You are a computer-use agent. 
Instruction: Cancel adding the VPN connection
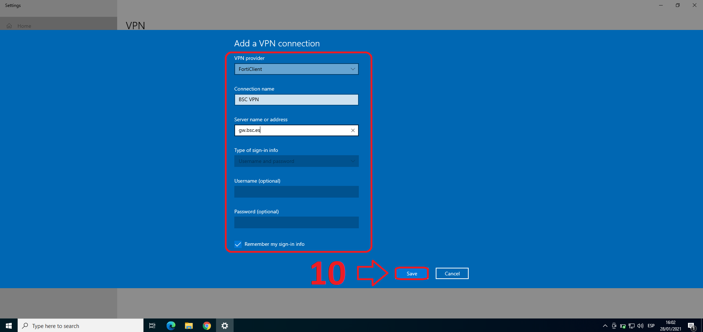tap(452, 274)
